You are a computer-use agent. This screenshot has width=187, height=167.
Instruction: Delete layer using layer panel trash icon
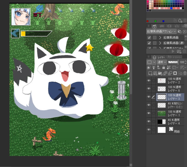[x=185, y=73]
